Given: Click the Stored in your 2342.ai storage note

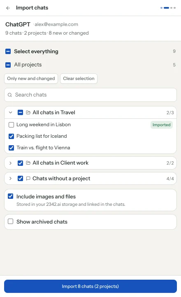Looking at the screenshot, I should pos(71,204).
